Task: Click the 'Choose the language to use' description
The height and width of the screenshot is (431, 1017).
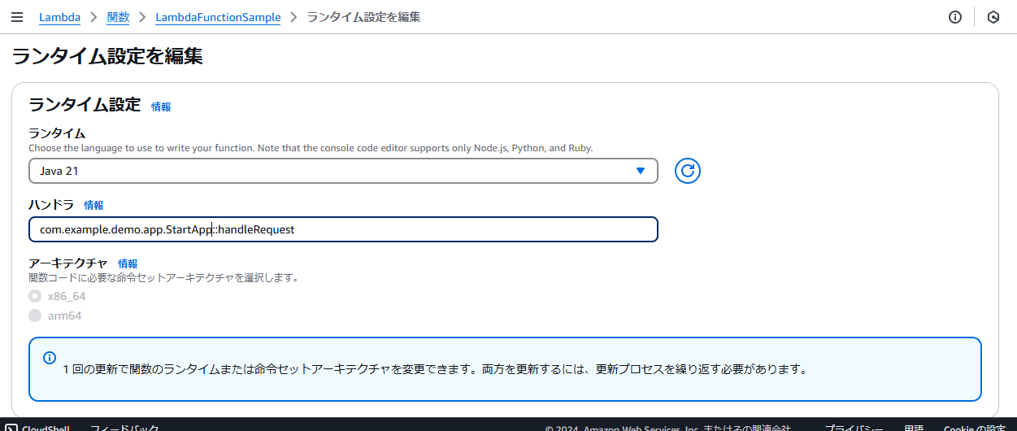Action: click(x=311, y=148)
